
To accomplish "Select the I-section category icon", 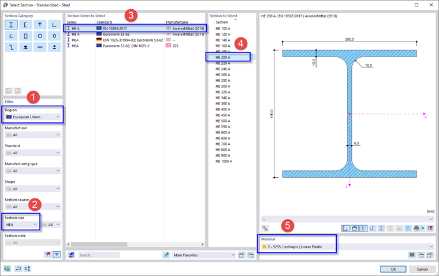I will point(11,25).
